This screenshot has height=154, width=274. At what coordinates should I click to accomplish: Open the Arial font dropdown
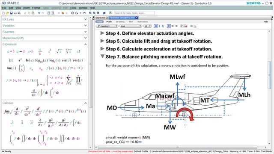pyautogui.click(x=131, y=26)
